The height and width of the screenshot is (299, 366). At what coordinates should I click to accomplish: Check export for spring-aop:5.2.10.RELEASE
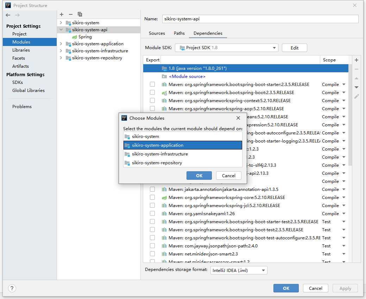pyautogui.click(x=152, y=109)
